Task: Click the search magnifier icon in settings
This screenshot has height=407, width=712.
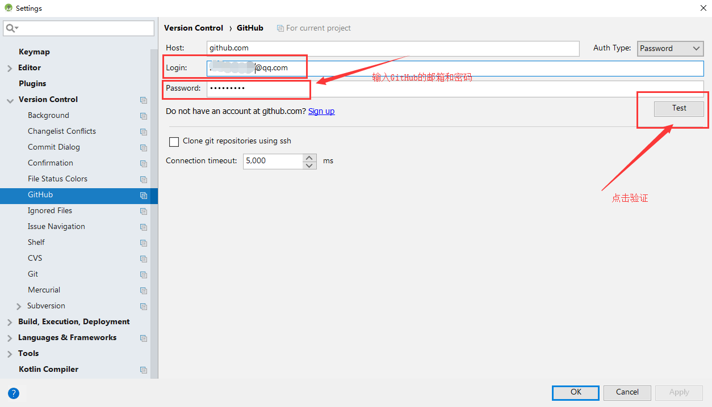Action: [11, 28]
